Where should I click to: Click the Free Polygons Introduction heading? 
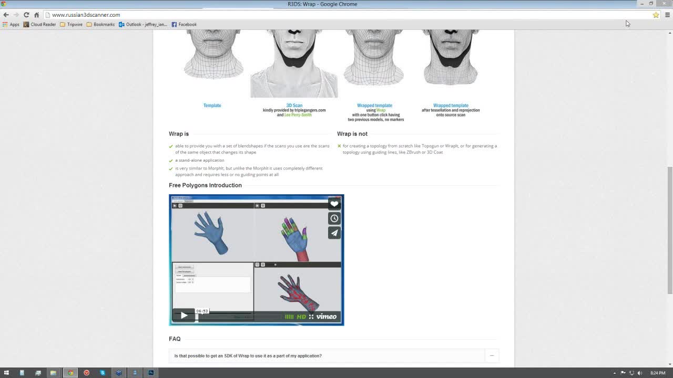coord(206,185)
